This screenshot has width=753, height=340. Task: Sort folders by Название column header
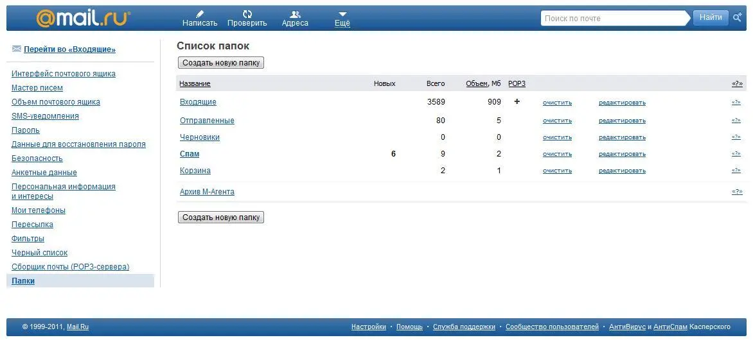point(195,84)
